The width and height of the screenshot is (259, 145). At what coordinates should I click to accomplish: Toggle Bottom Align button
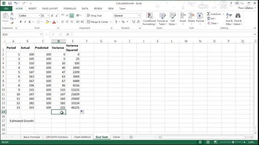point(72,15)
